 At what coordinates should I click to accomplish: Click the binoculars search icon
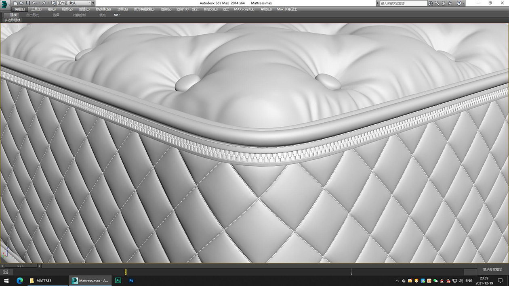431,3
